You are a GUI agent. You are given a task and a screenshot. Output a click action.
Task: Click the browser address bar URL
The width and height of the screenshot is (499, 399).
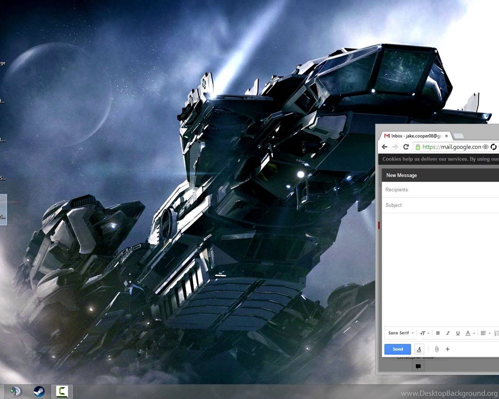(452, 147)
